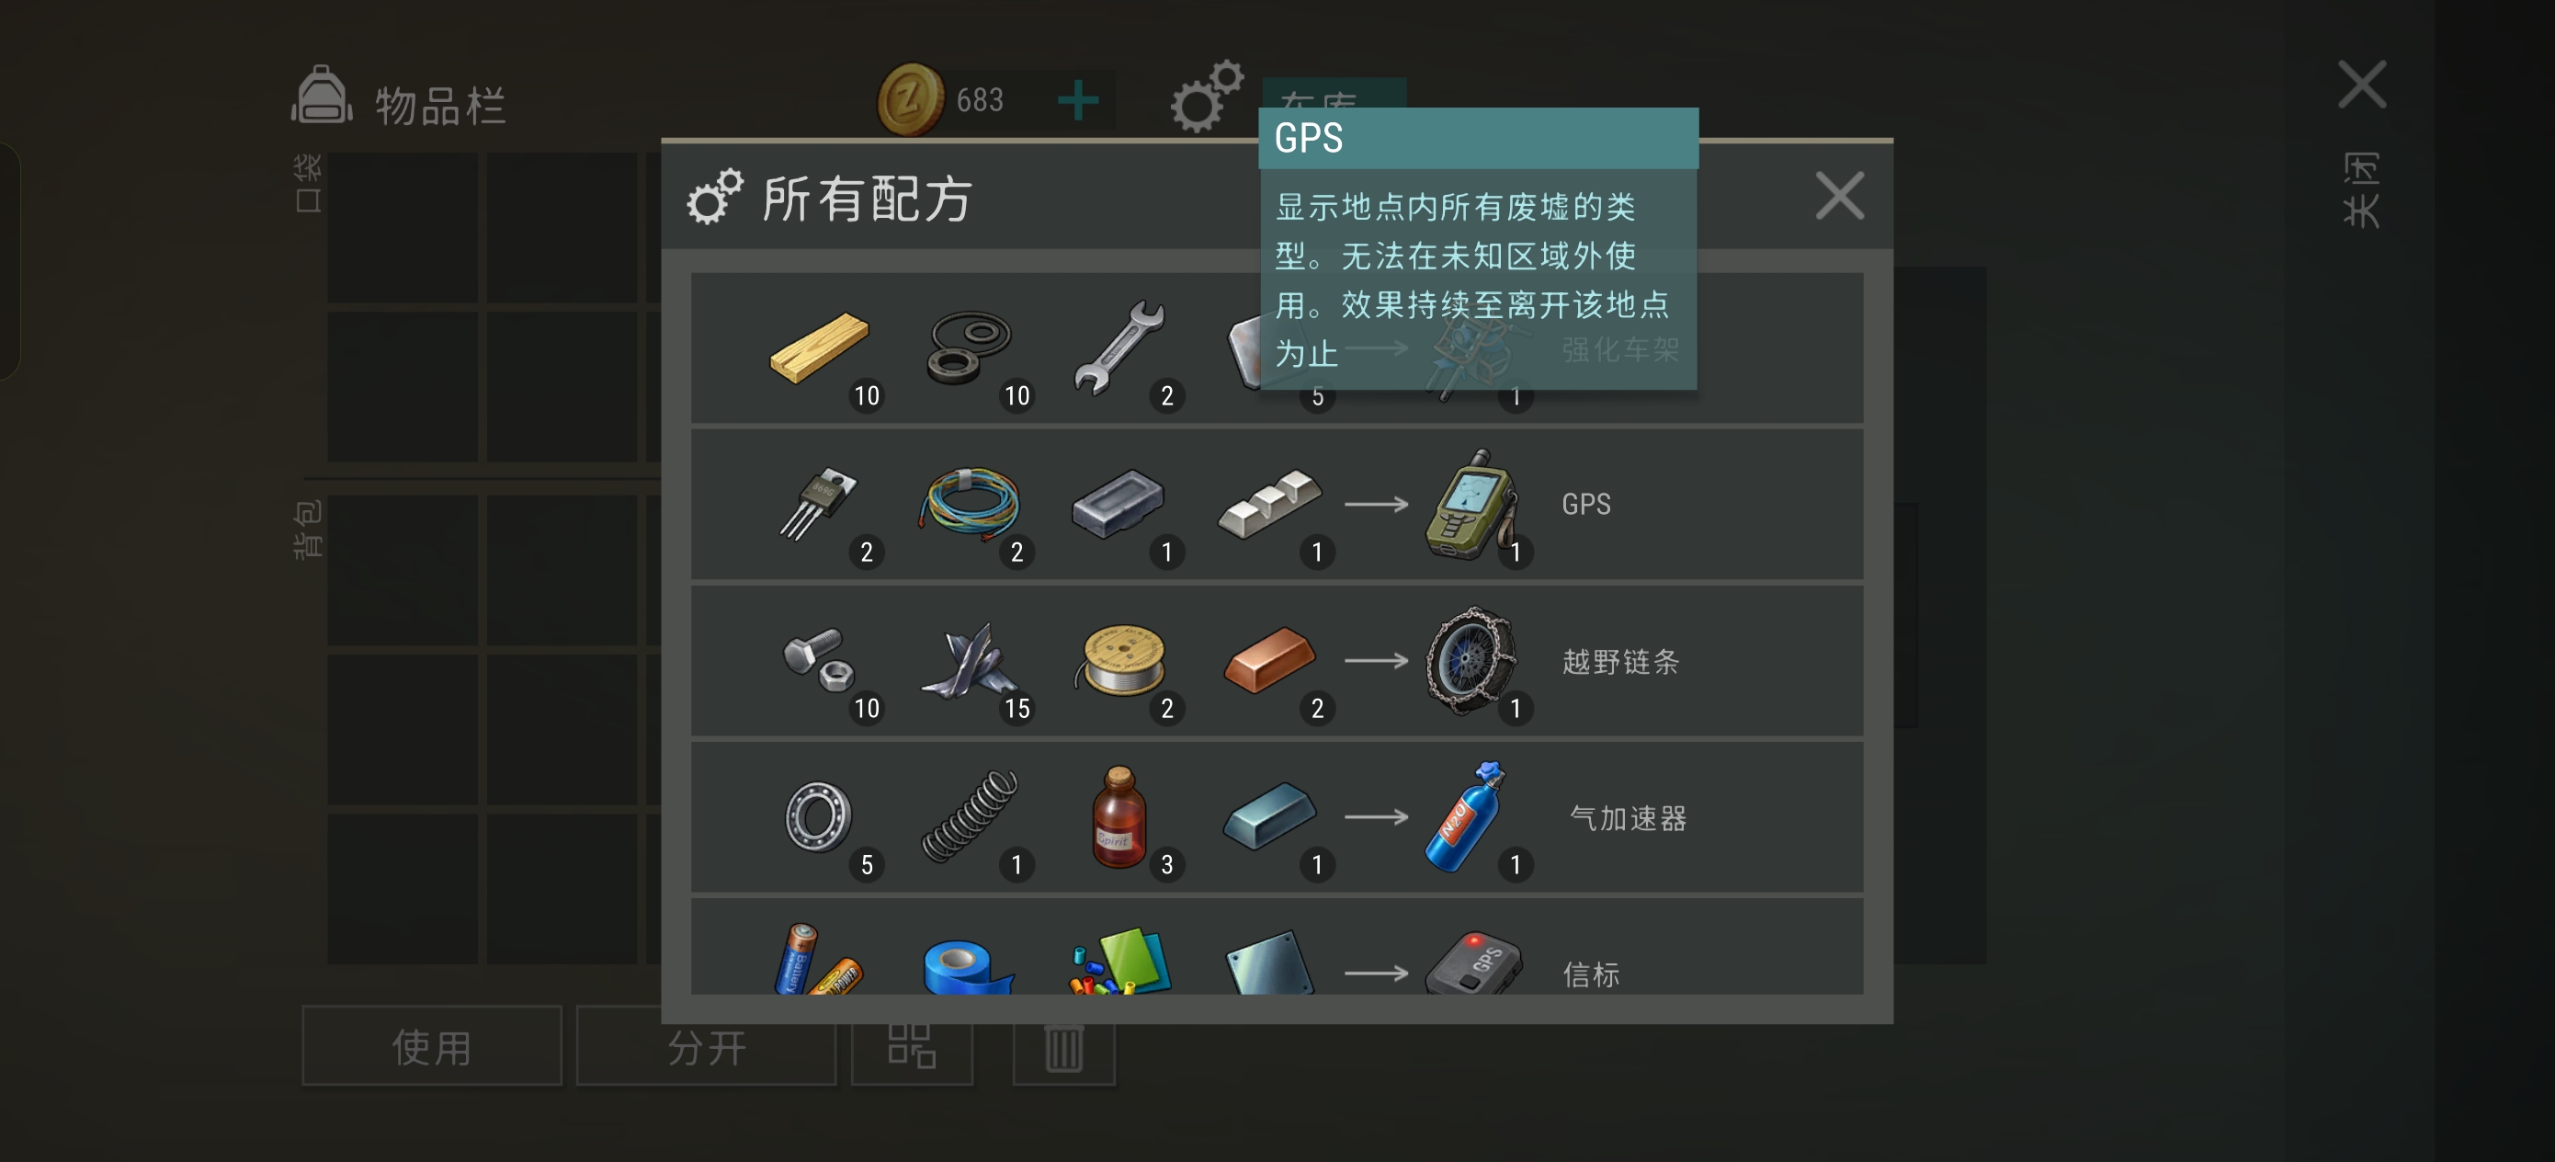2555x1162 pixels.
Task: Tap the trash bin delete icon
Action: tap(1064, 1046)
